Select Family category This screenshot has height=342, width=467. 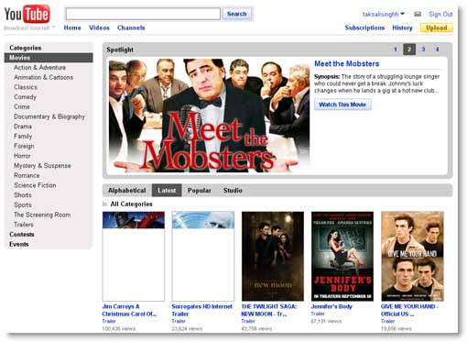(x=23, y=137)
